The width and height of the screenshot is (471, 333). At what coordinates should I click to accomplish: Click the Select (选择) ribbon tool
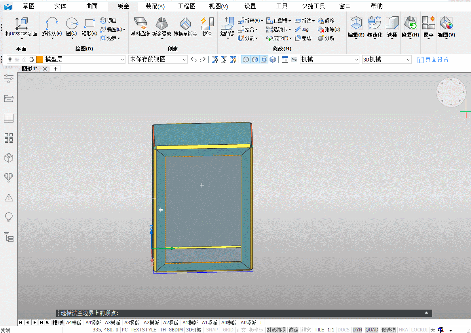click(x=392, y=28)
